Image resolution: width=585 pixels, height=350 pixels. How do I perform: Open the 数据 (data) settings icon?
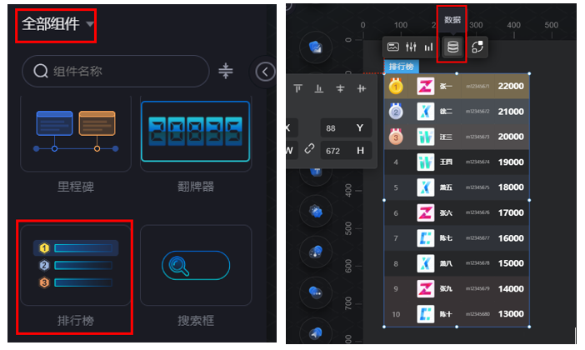(452, 47)
